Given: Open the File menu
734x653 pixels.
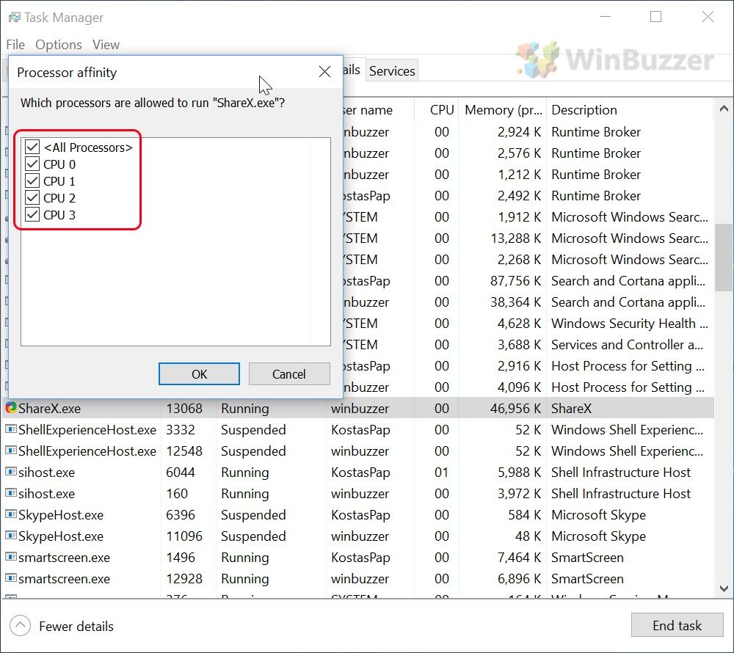Looking at the screenshot, I should (x=15, y=45).
